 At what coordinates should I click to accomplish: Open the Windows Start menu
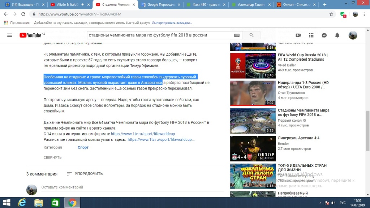pos(7,203)
